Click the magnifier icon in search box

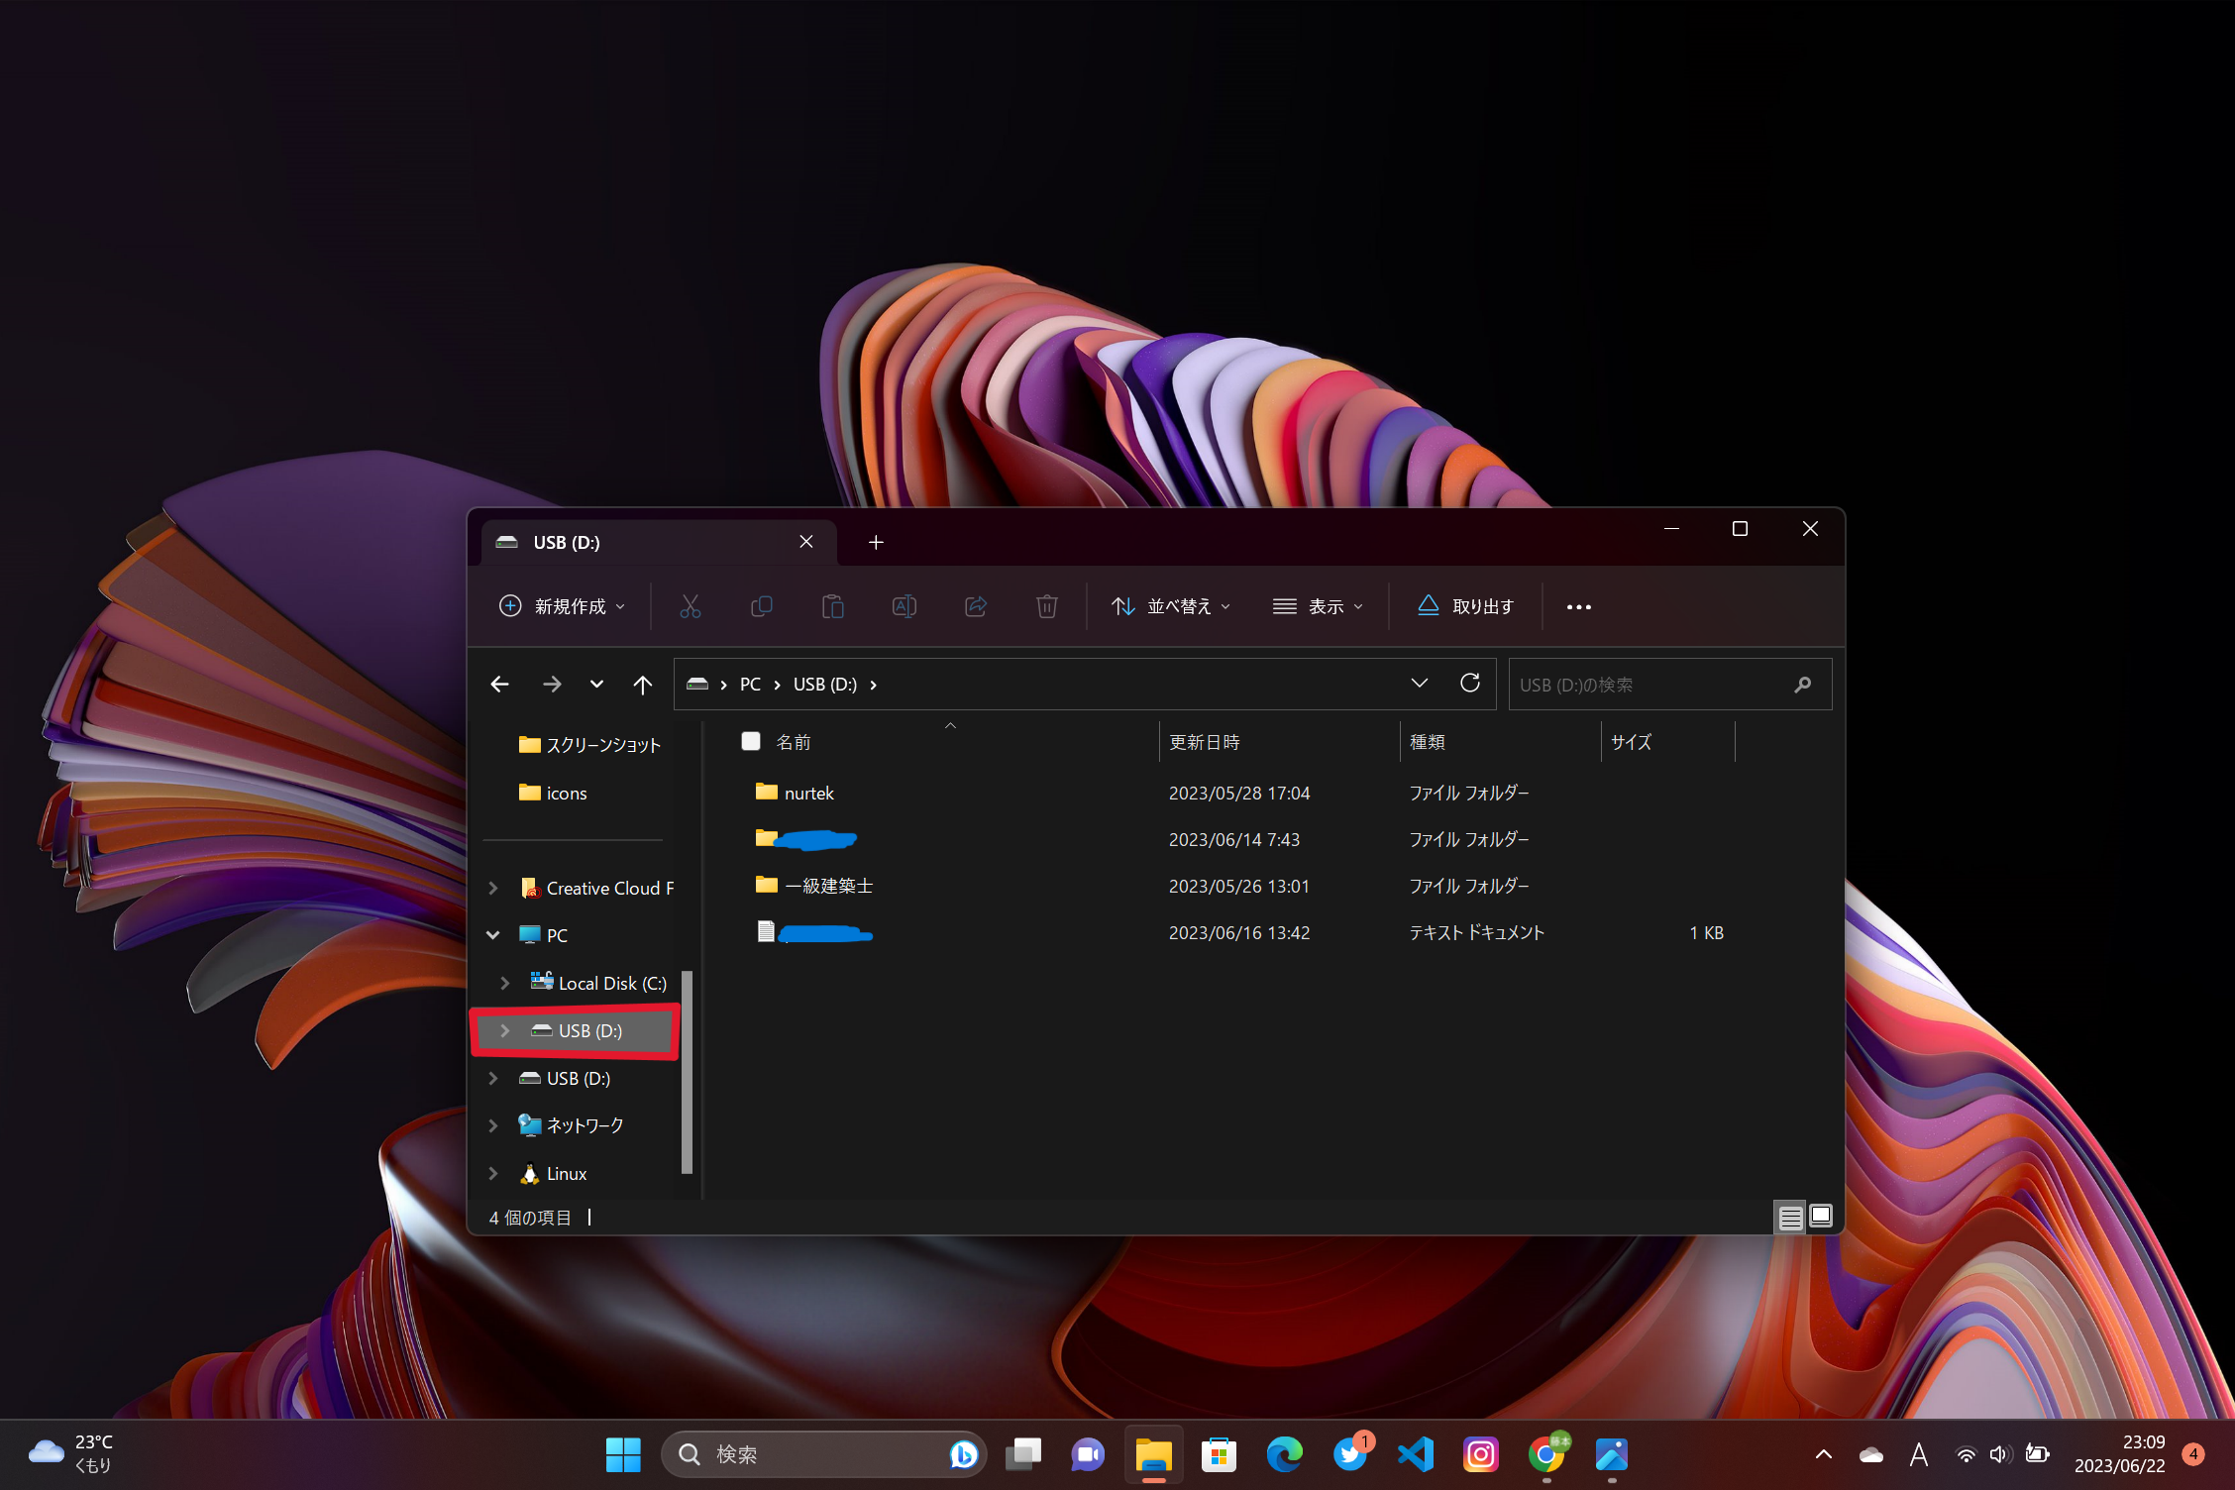pos(1803,685)
